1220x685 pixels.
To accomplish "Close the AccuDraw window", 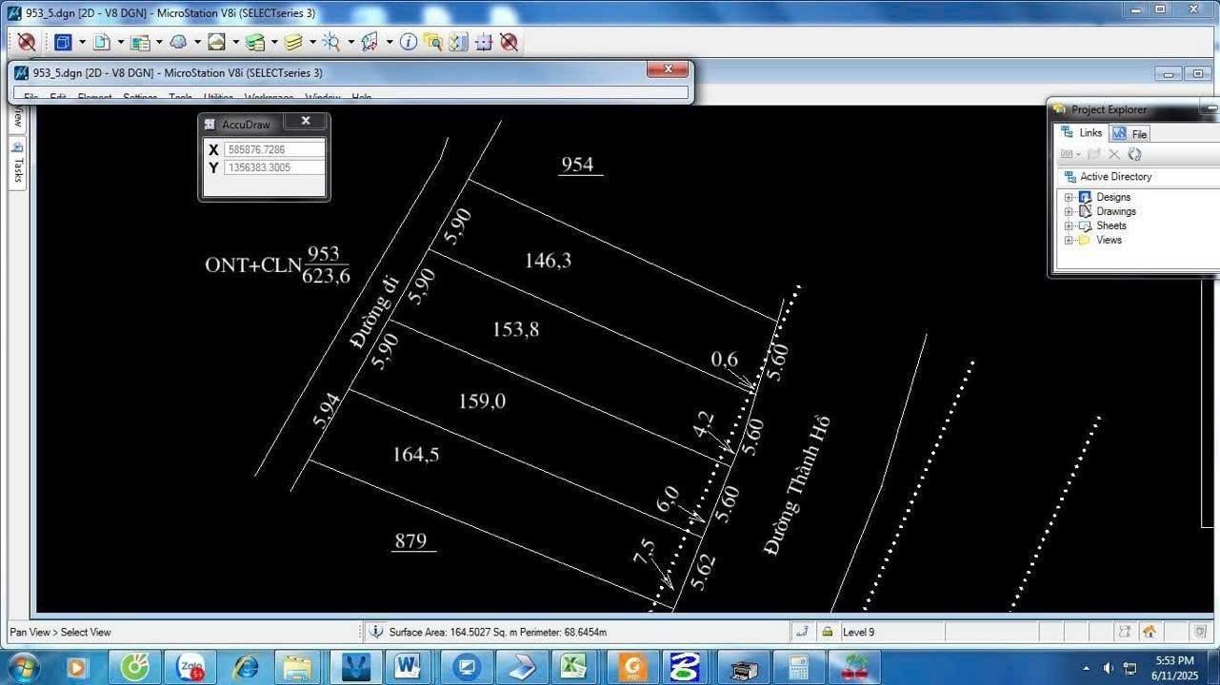I will click(x=306, y=121).
